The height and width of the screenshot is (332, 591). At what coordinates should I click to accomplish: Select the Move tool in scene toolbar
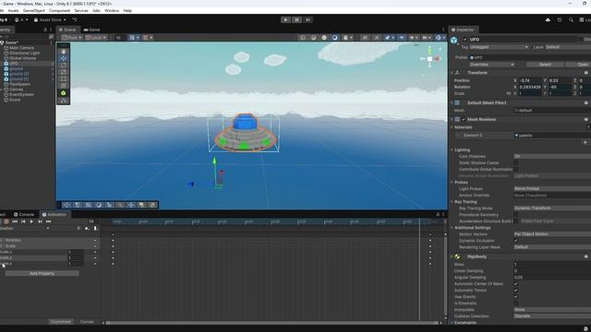tap(64, 58)
